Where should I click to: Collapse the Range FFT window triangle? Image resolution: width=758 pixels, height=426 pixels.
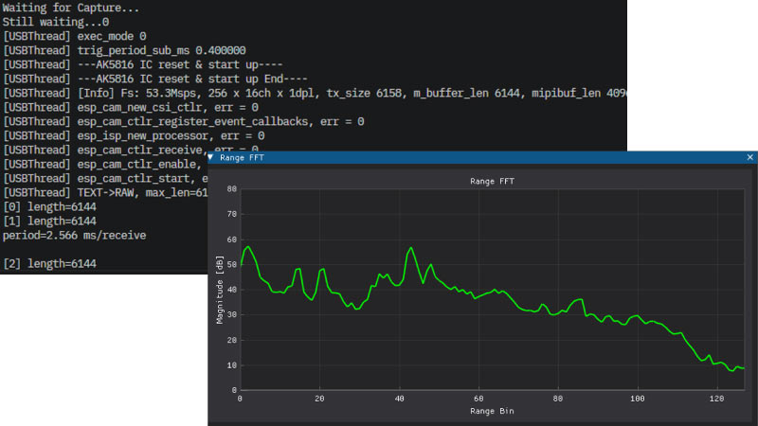click(210, 157)
